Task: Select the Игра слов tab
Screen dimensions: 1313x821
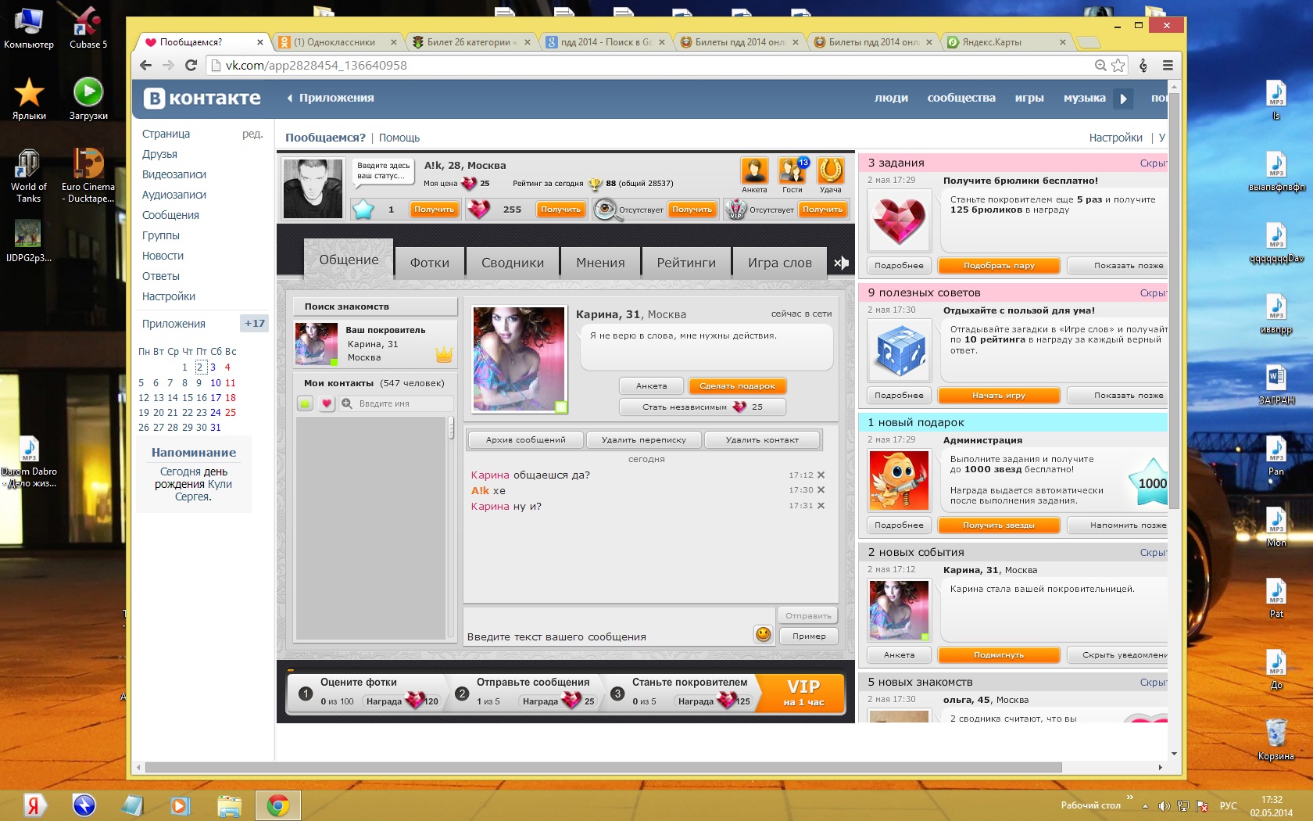Action: click(x=779, y=263)
